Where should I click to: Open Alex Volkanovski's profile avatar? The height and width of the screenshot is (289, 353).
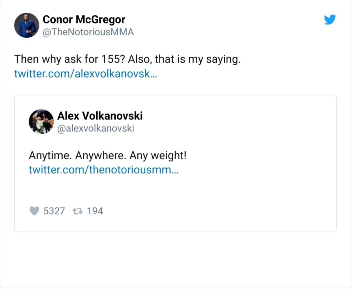coord(41,122)
